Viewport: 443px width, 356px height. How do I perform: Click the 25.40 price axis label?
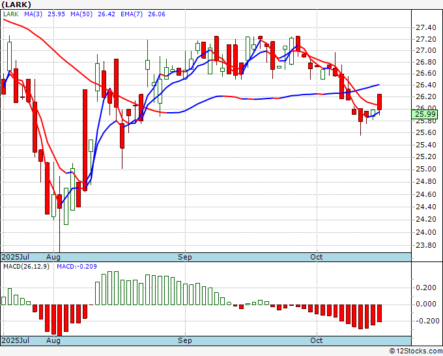(x=426, y=145)
